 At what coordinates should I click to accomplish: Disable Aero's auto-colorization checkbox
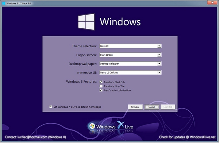101,90
